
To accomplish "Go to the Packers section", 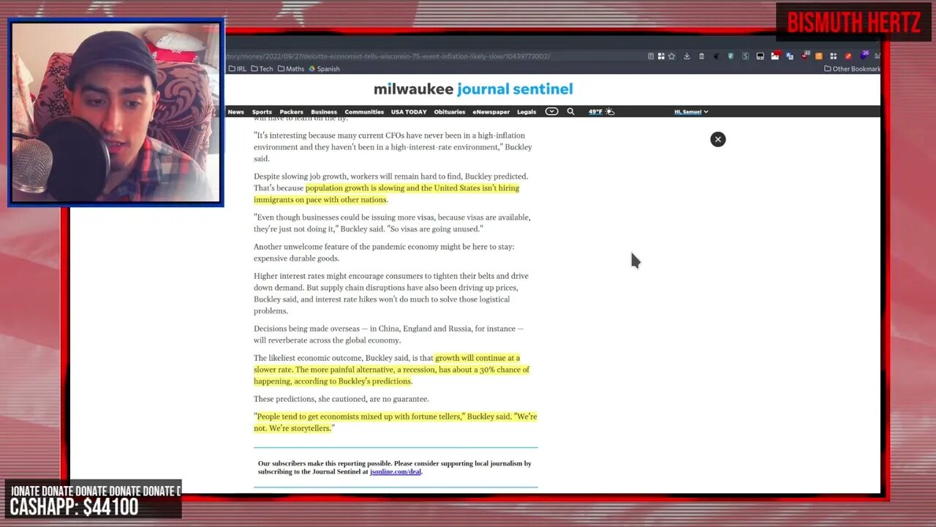I will coord(291,112).
